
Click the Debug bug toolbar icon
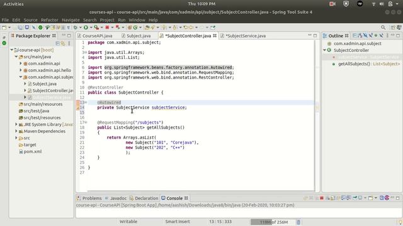[x=76, y=28]
